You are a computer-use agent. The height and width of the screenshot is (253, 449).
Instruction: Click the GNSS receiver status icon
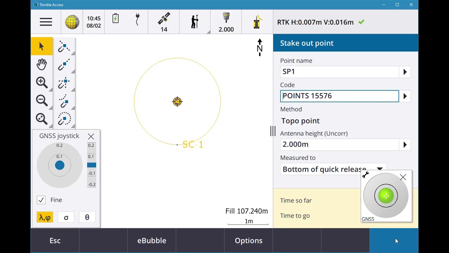[258, 21]
